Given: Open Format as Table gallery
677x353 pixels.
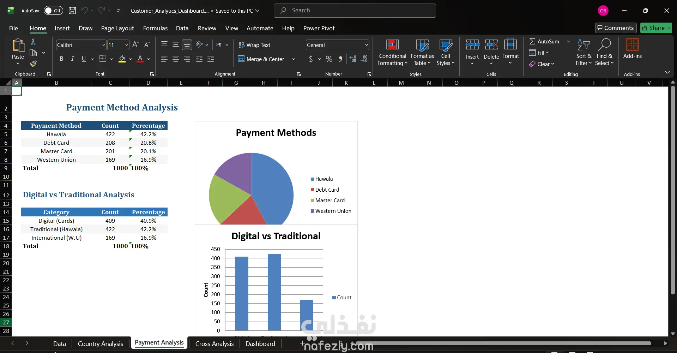Looking at the screenshot, I should [422, 52].
